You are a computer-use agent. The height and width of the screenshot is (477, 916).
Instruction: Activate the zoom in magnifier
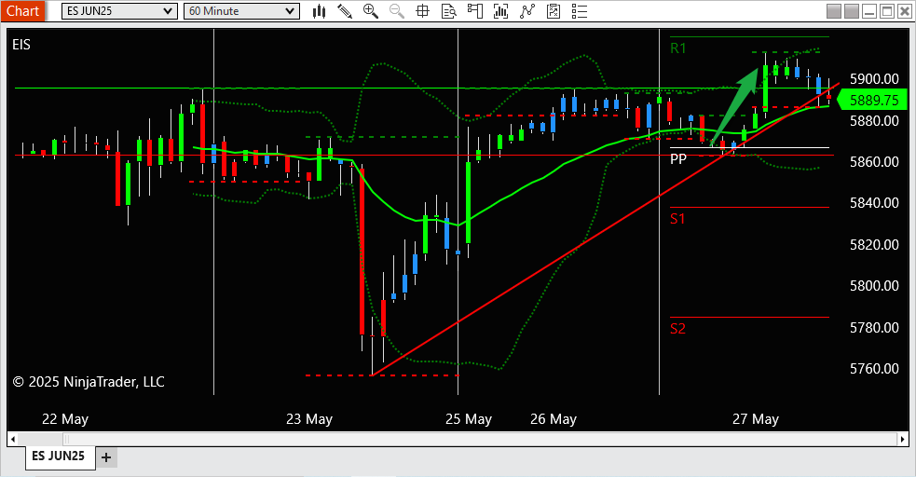pyautogui.click(x=370, y=11)
